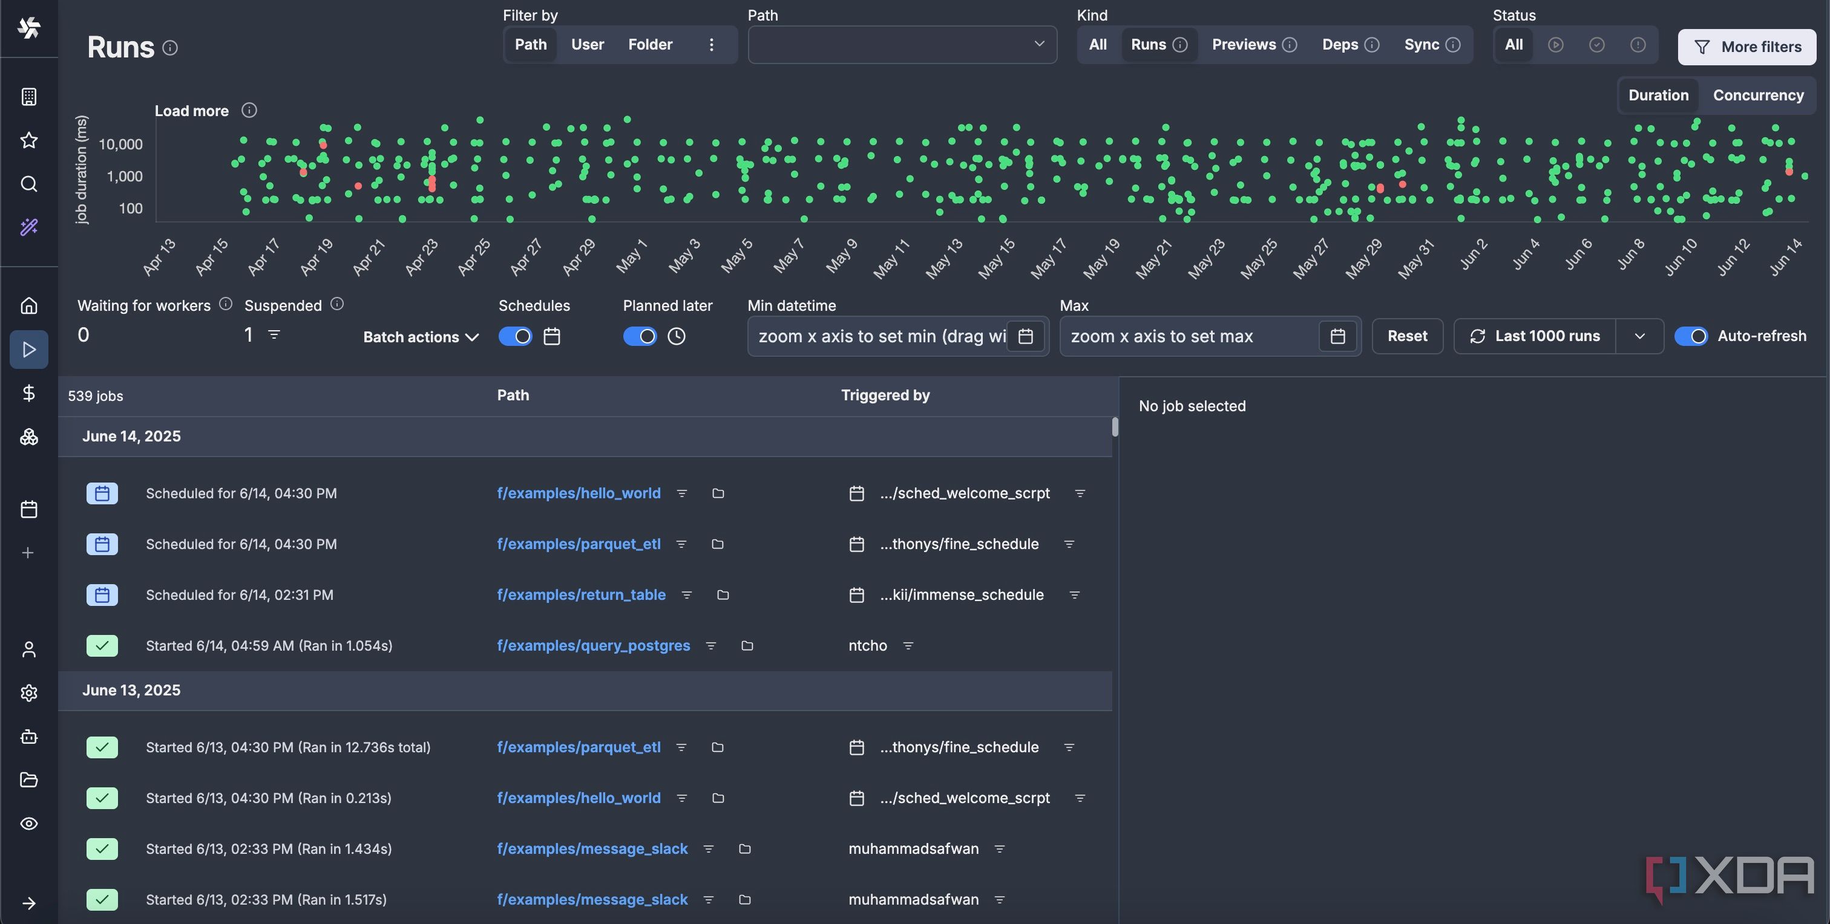This screenshot has width=1830, height=924.
Task: Open Max datetime calendar picker icon
Action: [x=1337, y=336]
